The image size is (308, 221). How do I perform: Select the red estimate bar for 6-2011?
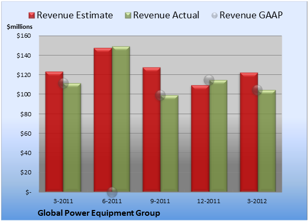103,120
